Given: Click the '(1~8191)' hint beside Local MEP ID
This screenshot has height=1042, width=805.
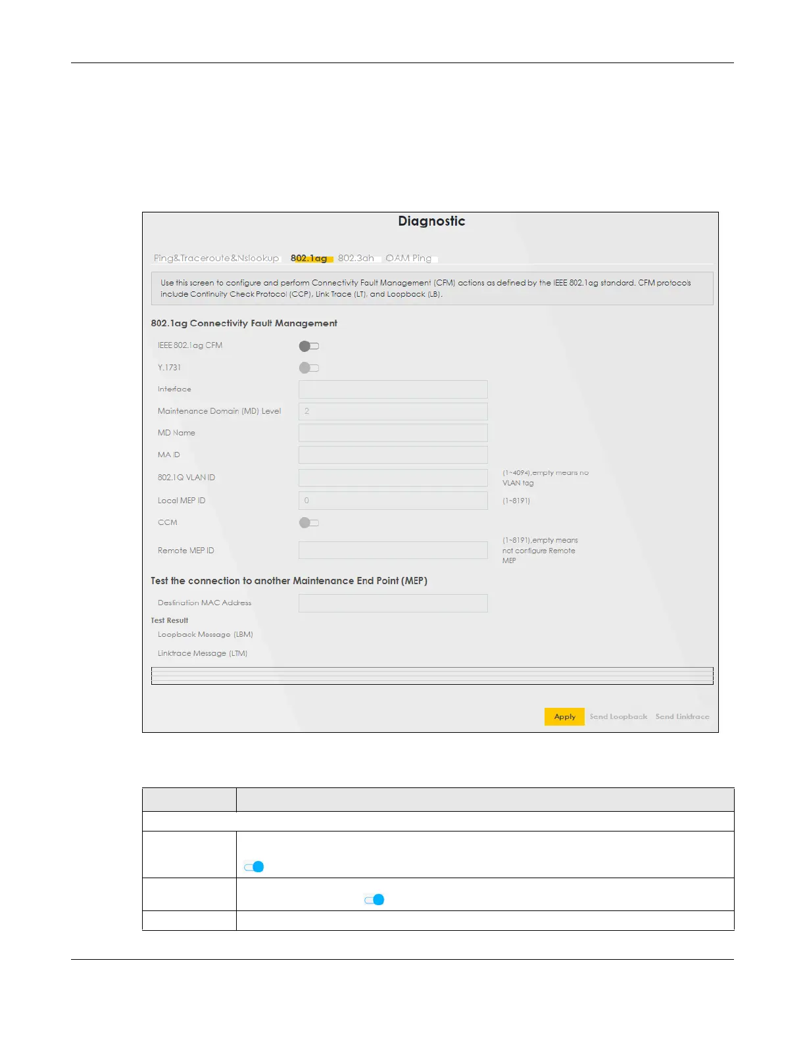Looking at the screenshot, I should [x=516, y=501].
